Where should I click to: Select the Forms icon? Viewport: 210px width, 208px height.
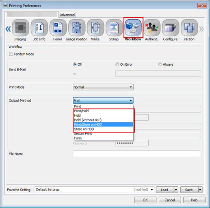58,28
